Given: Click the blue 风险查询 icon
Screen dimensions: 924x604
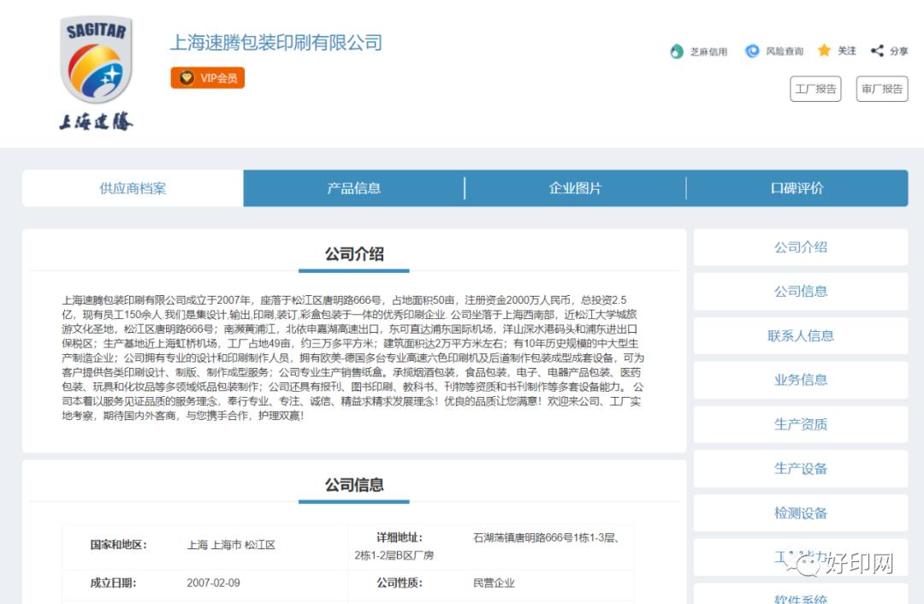Looking at the screenshot, I should click(751, 51).
